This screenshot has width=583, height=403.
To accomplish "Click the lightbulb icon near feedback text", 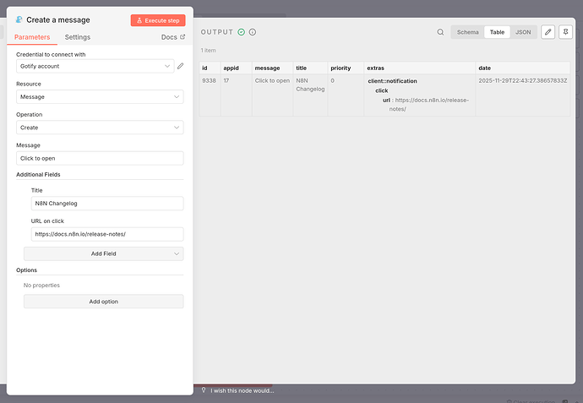I will click(204, 390).
